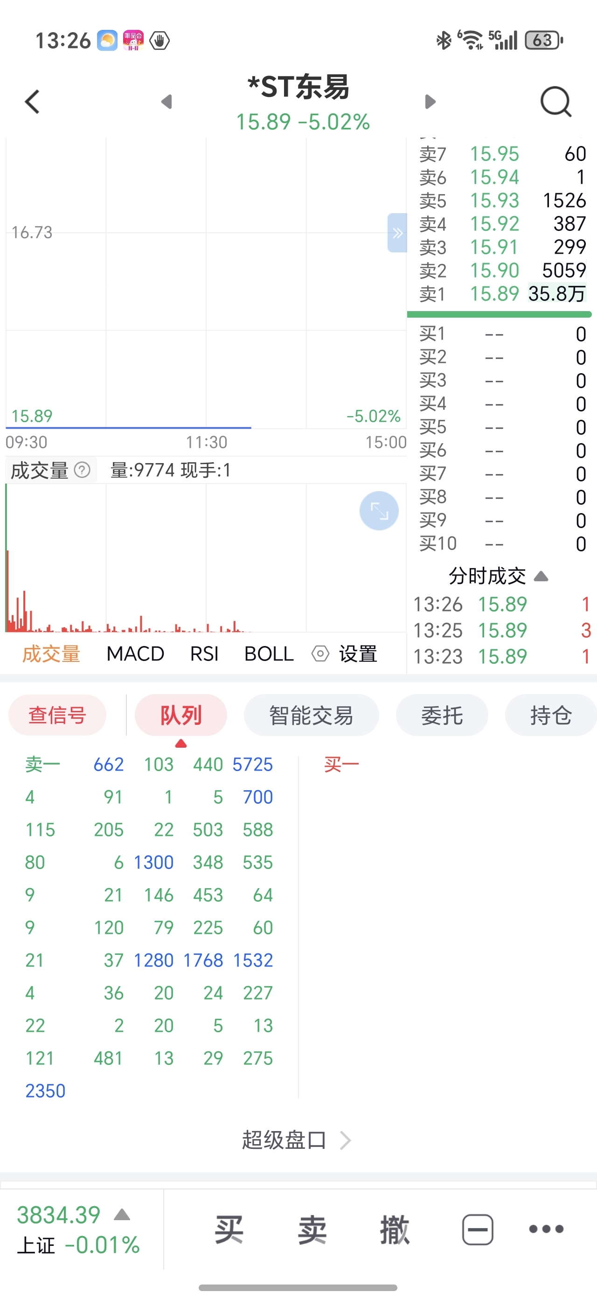Switch to the next stock with right triangle

(x=430, y=102)
